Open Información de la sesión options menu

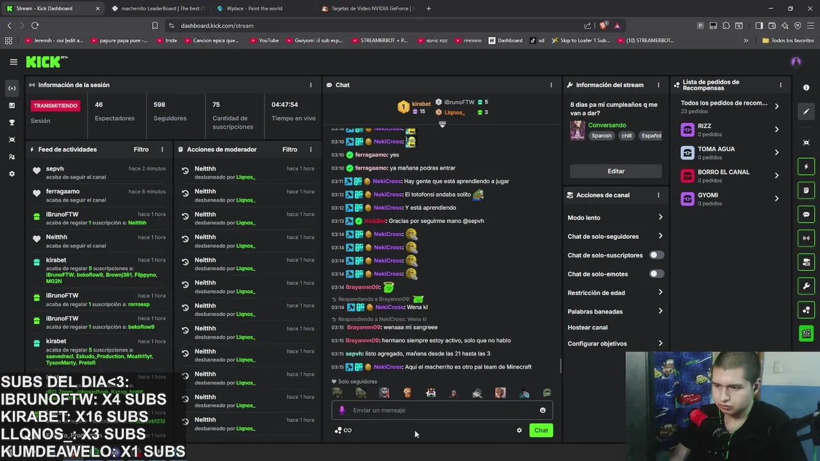point(311,85)
